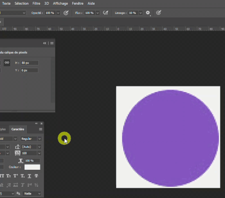
Task: Click the 'Opacité :' label
Action: tap(37, 13)
